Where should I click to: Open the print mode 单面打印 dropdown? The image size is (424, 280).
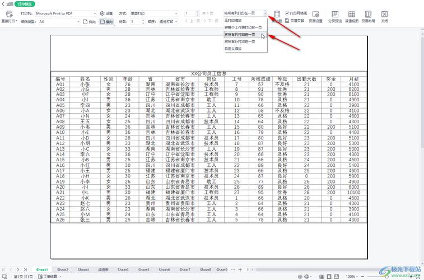(153, 13)
